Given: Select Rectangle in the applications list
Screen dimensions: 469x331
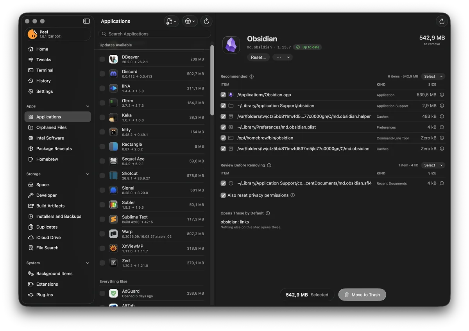Looking at the screenshot, I should 152,147.
